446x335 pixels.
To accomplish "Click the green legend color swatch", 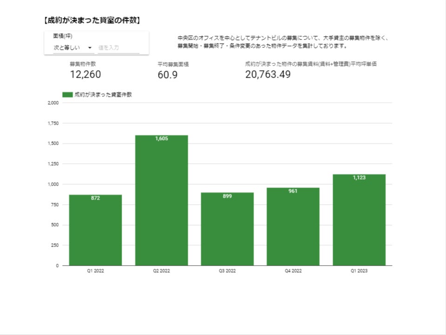I will [67, 94].
